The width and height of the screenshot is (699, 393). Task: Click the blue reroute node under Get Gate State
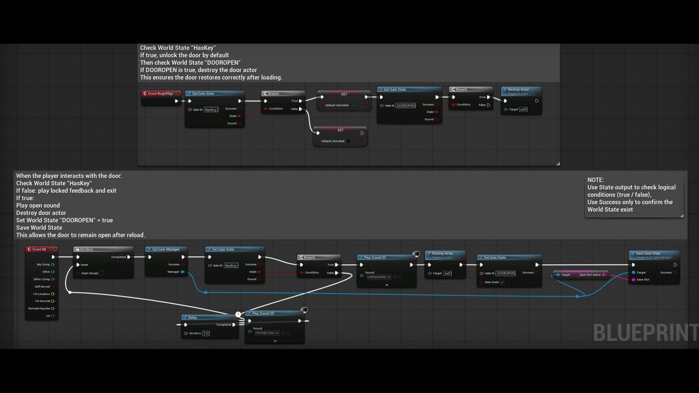[205, 292]
